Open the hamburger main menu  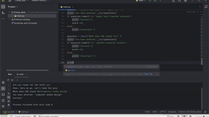(10, 1)
